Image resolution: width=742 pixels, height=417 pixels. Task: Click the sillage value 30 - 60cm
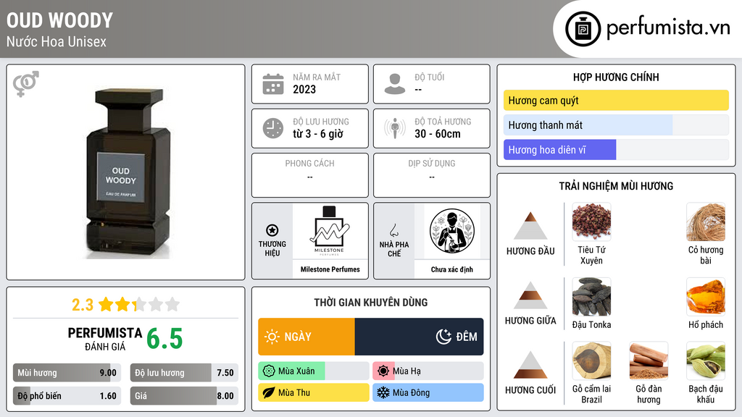(x=438, y=134)
